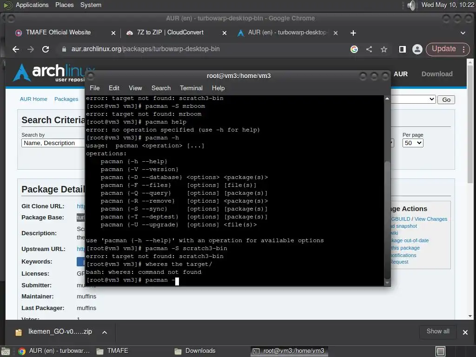View site security lock icon
This screenshot has height=357, width=476.
click(64, 49)
